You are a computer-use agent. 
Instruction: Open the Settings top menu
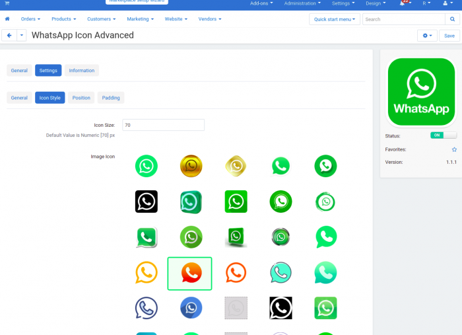[x=343, y=3]
